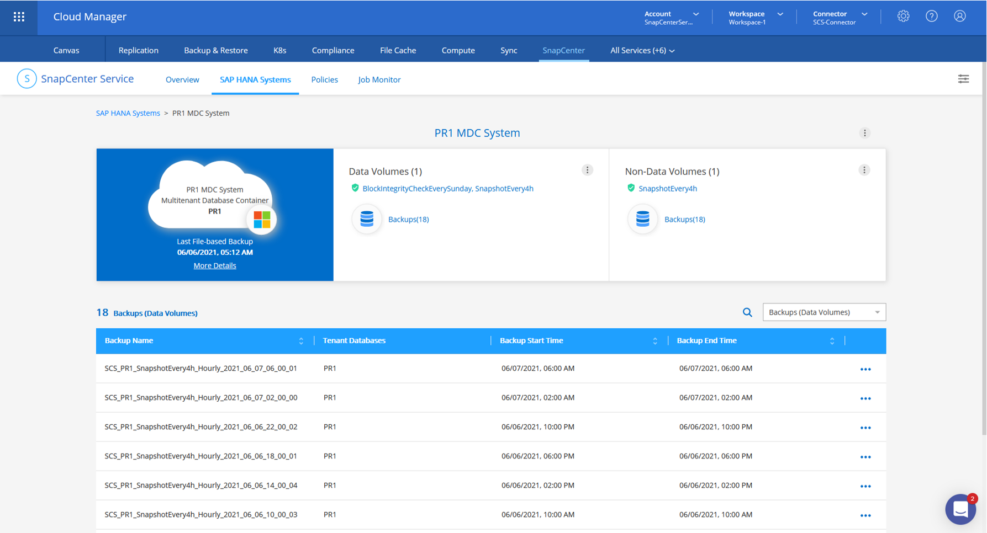Viewport: 987px width, 533px height.
Task: Expand All Services (+6) menu
Action: (642, 50)
